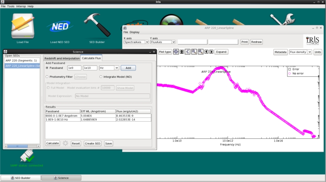
Task: Click the Expand button
Action: (221, 52)
